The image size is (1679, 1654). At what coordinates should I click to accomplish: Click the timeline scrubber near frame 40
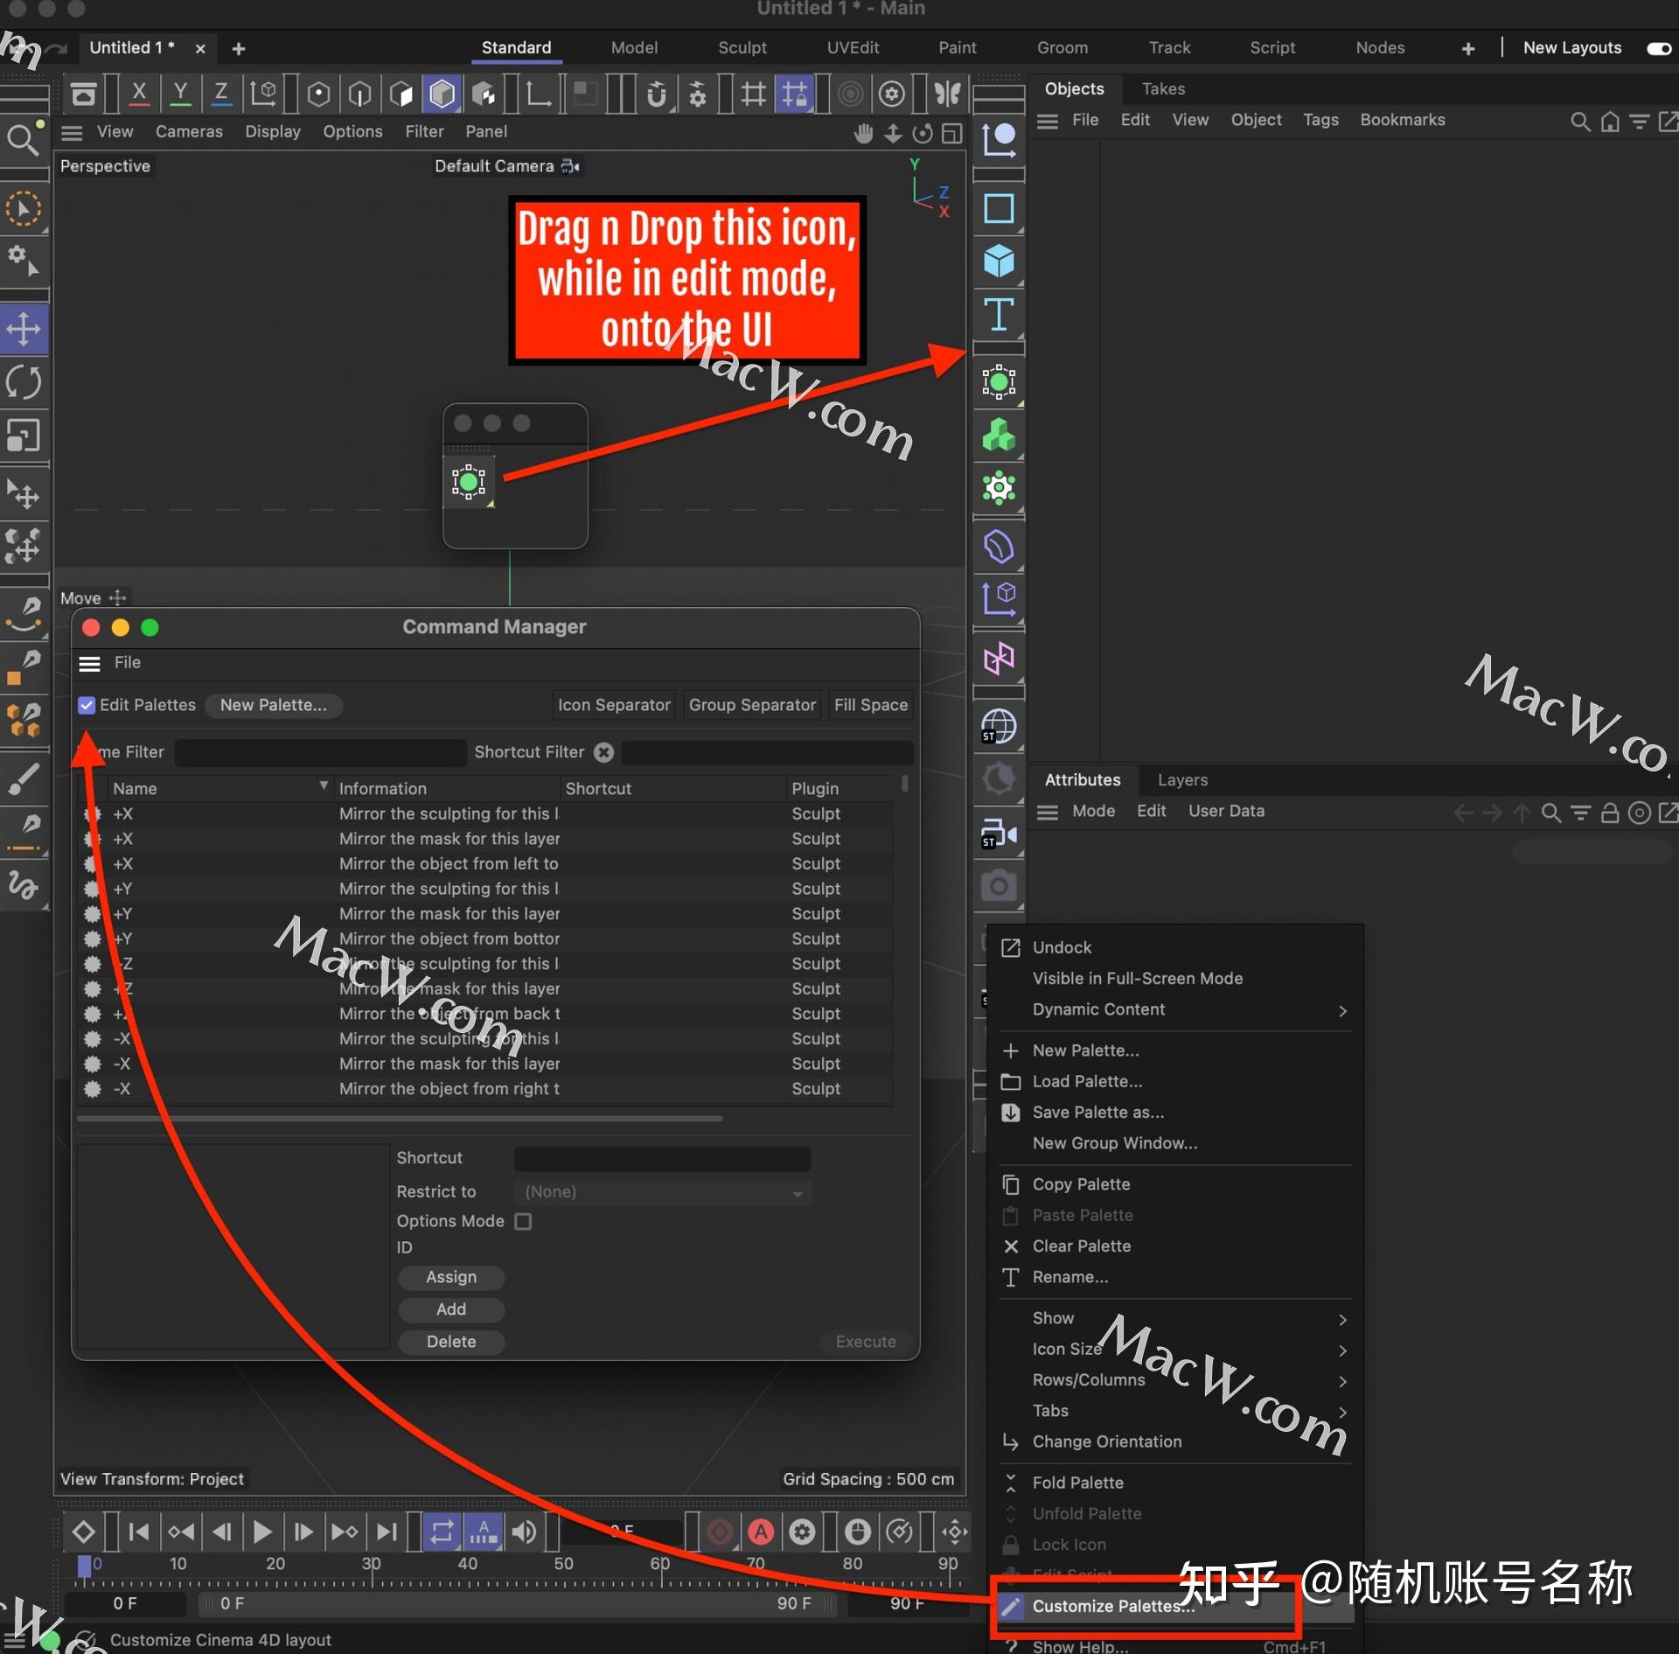click(468, 1564)
